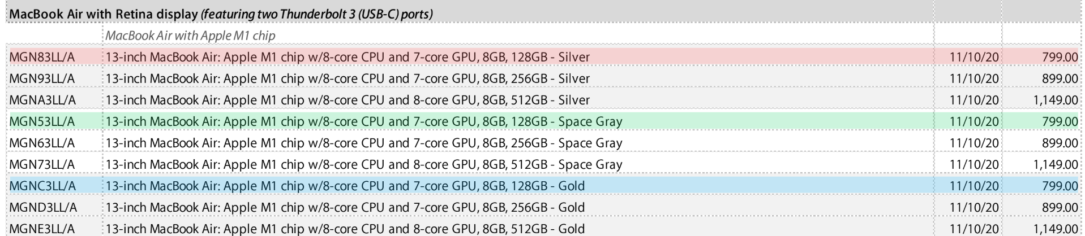Click the MGN63LL/A part number
Image resolution: width=1085 pixels, height=236 pixels.
[x=42, y=143]
